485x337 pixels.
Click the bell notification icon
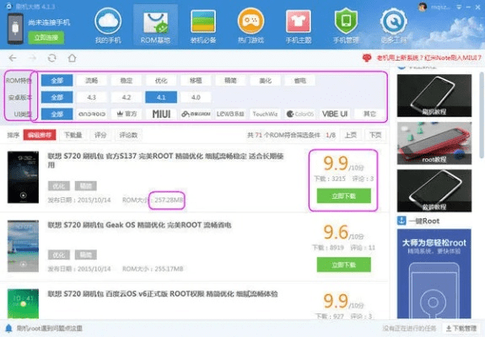click(x=8, y=328)
